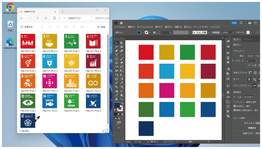Open the Layers panel icon
This screenshot has width=262, height=149.
[x=228, y=92]
